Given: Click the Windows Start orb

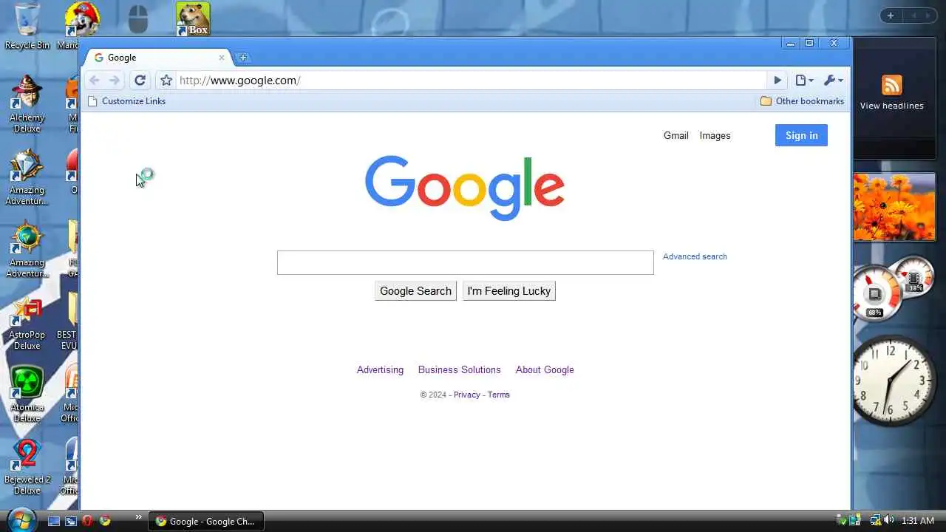Looking at the screenshot, I should tap(20, 519).
